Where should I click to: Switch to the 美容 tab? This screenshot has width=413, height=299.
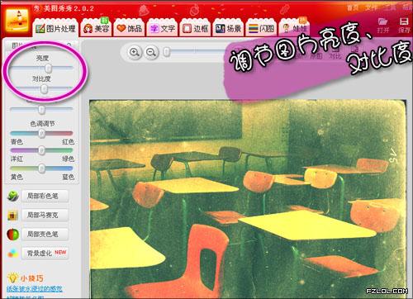click(x=96, y=28)
